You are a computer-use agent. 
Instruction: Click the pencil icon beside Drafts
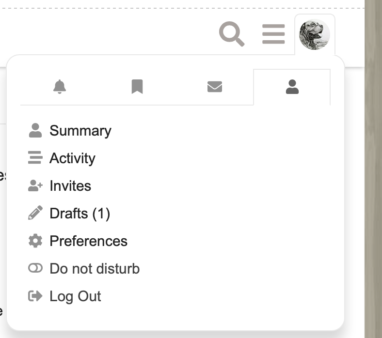point(35,214)
